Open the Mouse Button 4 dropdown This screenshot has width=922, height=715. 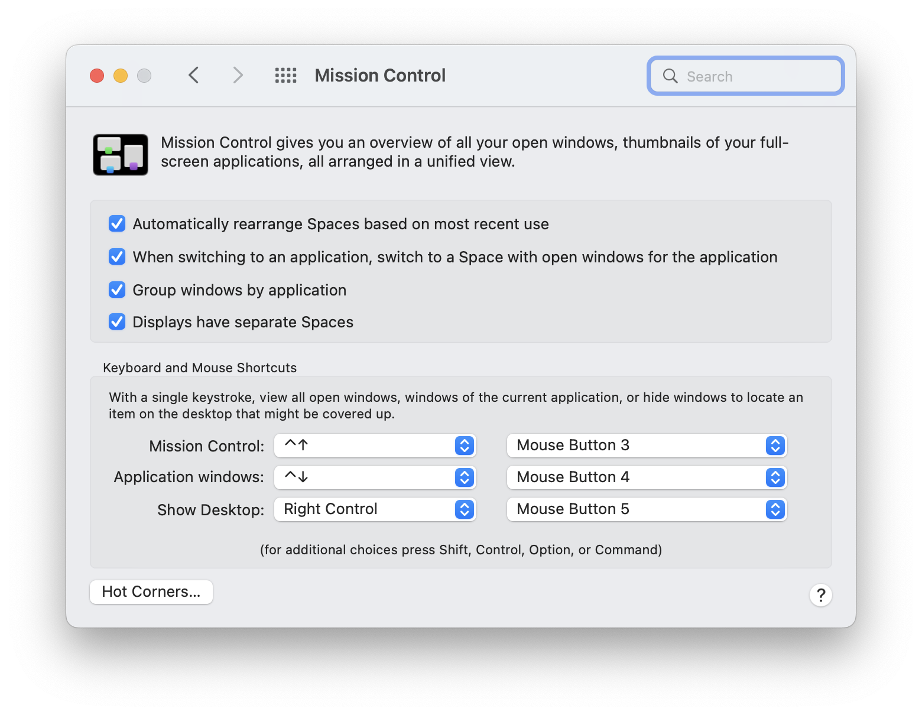coord(647,477)
